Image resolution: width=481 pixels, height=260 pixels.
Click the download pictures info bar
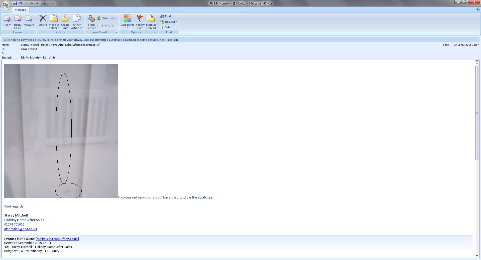tap(91, 40)
